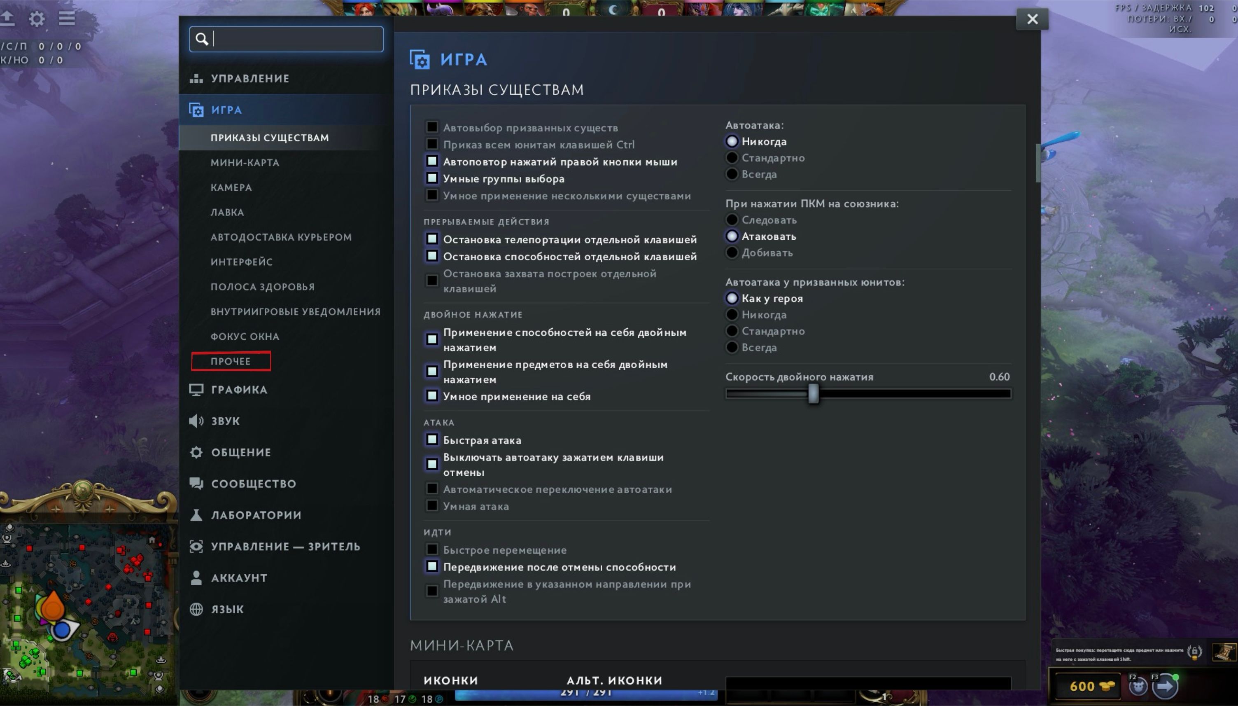1238x706 pixels.
Task: Check Быстрое перемещение option
Action: (x=432, y=549)
